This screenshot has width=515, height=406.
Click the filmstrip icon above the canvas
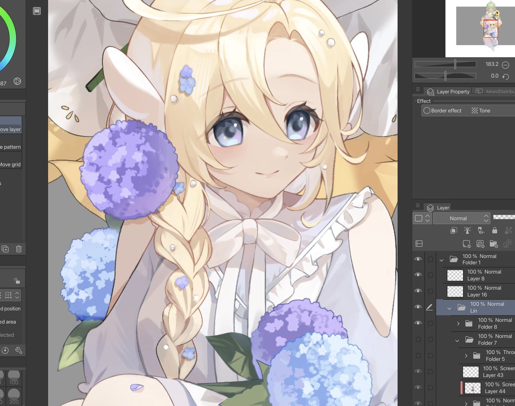click(x=37, y=11)
